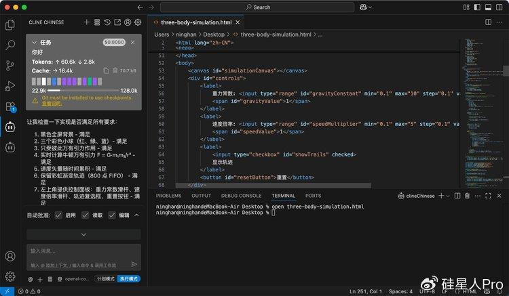This screenshot has height=296, width=509.
Task: Toggle 启用 auto-approve checkbox
Action: coord(58,215)
